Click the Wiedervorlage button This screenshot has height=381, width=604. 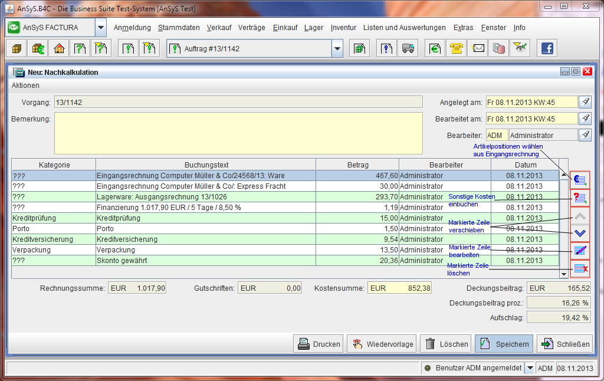tap(382, 344)
